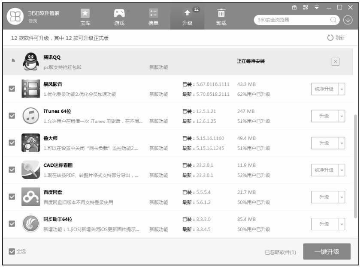Click the 同步助手64位 app icon

pyautogui.click(x=30, y=223)
